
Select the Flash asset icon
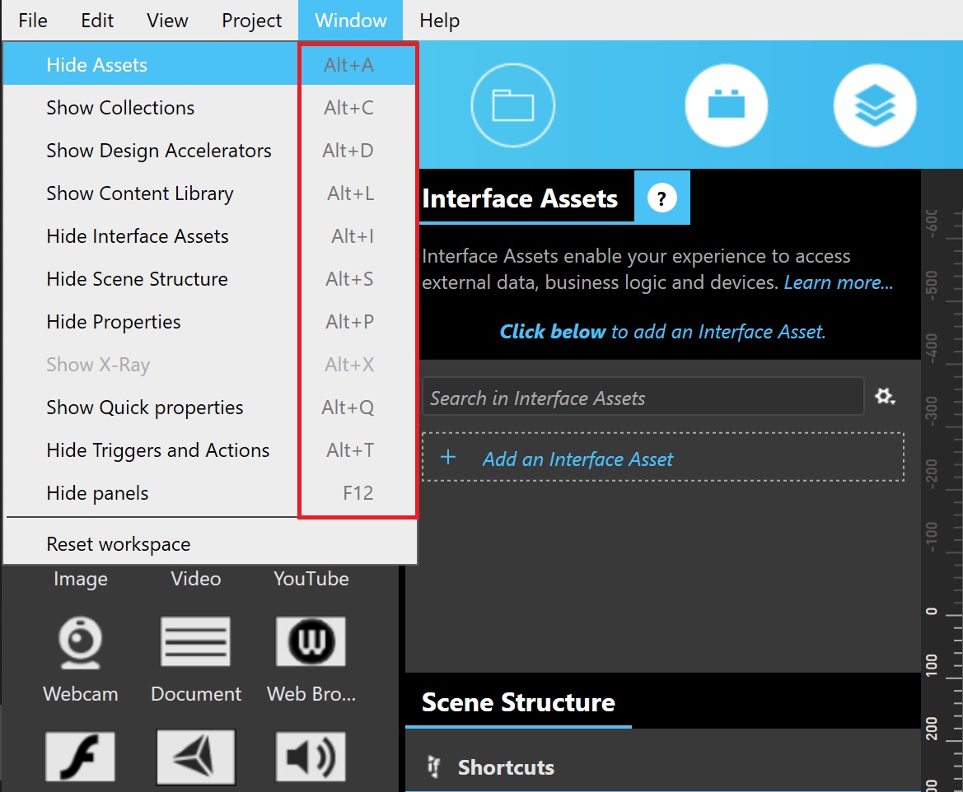[x=80, y=757]
